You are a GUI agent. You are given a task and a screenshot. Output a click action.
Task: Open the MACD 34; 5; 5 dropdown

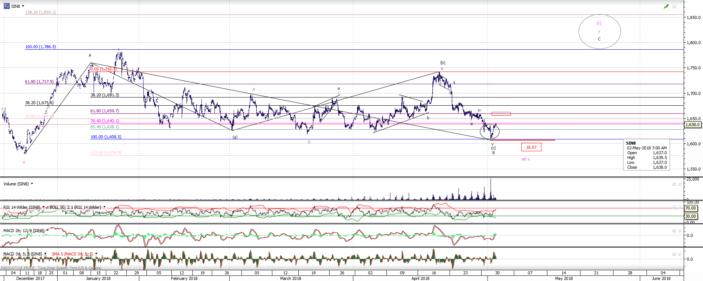45,254
